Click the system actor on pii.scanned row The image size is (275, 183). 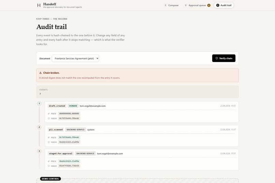click(x=91, y=130)
